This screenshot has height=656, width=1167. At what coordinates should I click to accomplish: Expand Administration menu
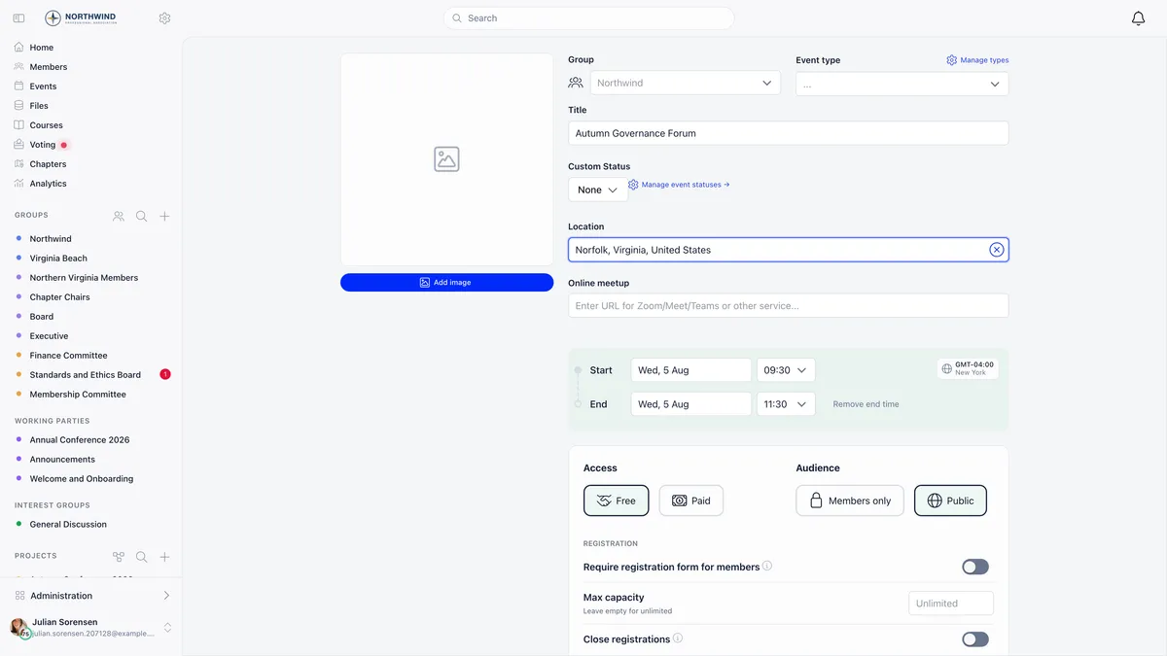(91, 596)
